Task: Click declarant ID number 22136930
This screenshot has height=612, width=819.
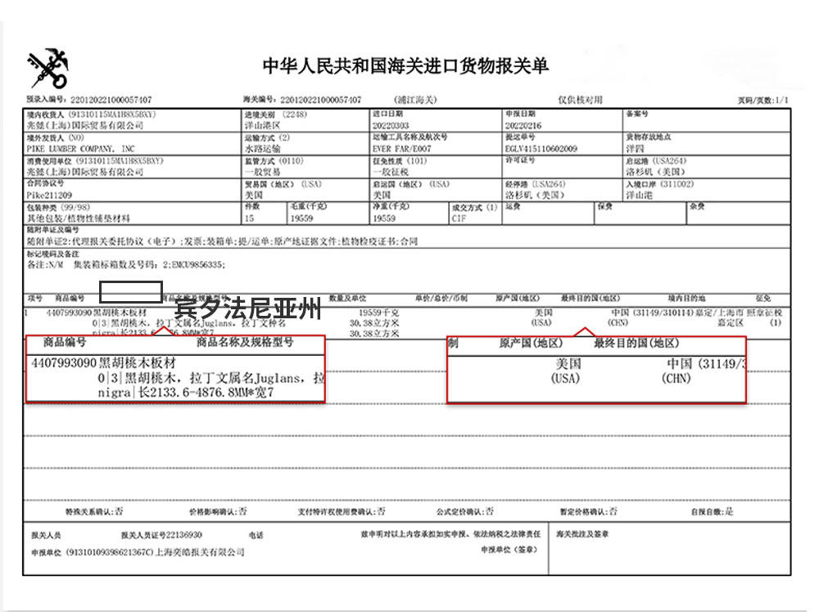Action: 185,534
